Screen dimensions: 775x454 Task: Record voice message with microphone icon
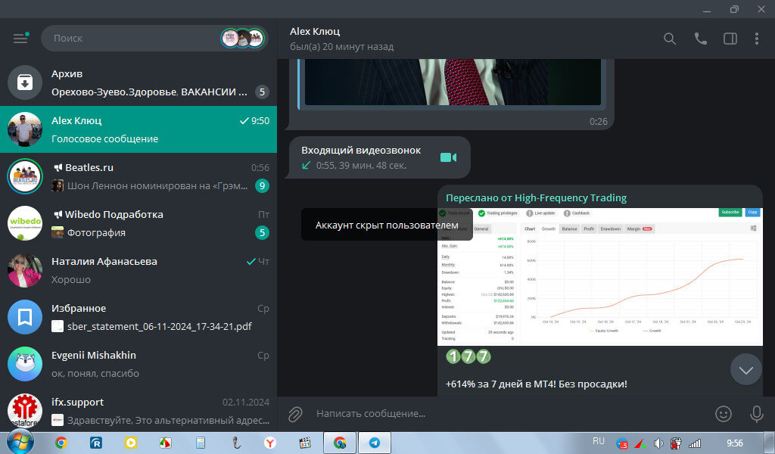[756, 414]
